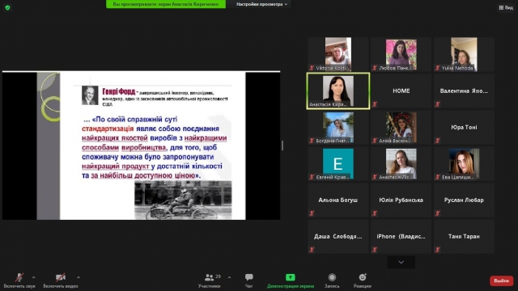Click muted mic icon on Юлія Рубанська tile
Screen dimensions: 518x291
tap(375, 213)
